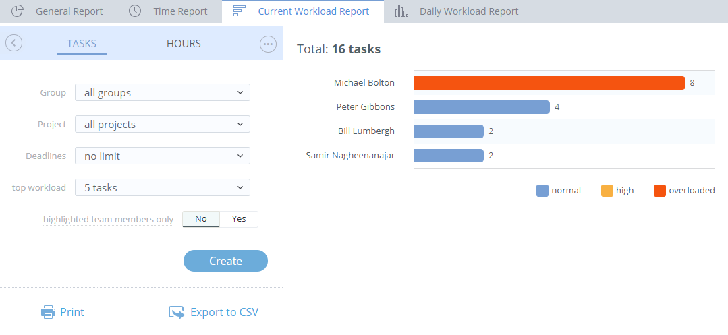Expand the Project dropdown showing all projects
This screenshot has height=335, width=728.
(x=162, y=125)
